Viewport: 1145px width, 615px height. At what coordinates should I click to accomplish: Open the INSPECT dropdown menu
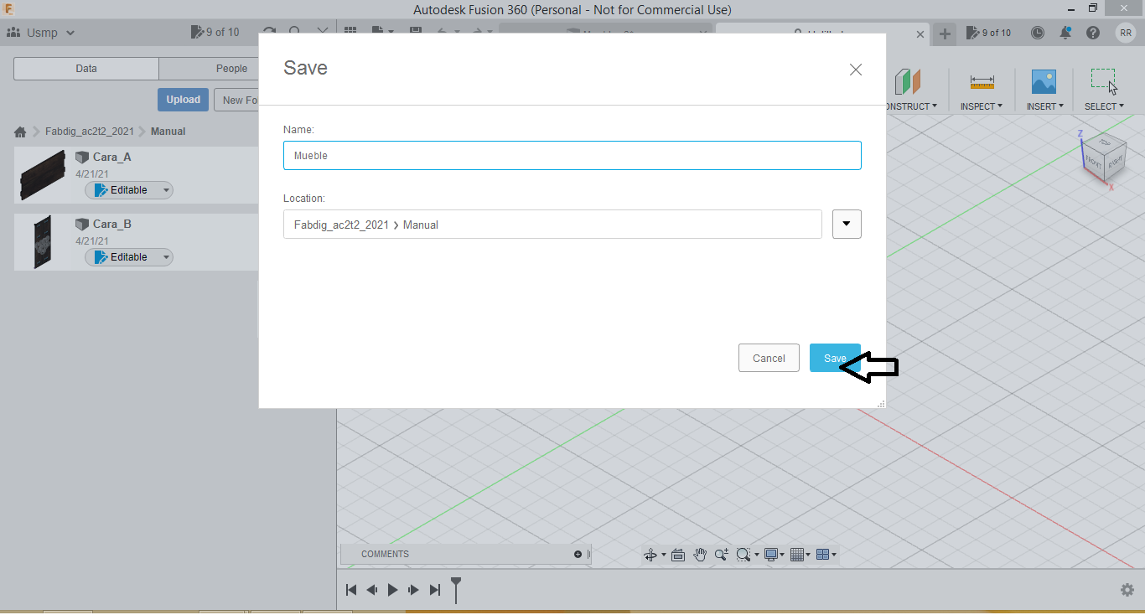(x=982, y=106)
